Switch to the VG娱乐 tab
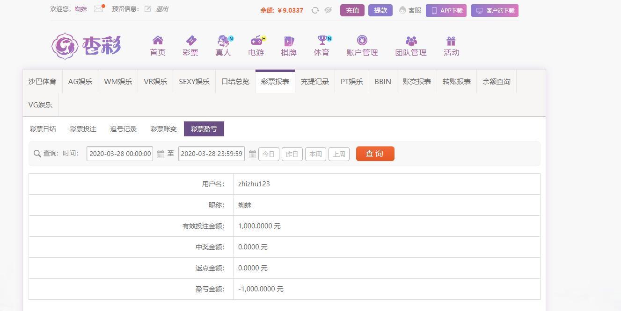The width and height of the screenshot is (621, 311). point(40,105)
